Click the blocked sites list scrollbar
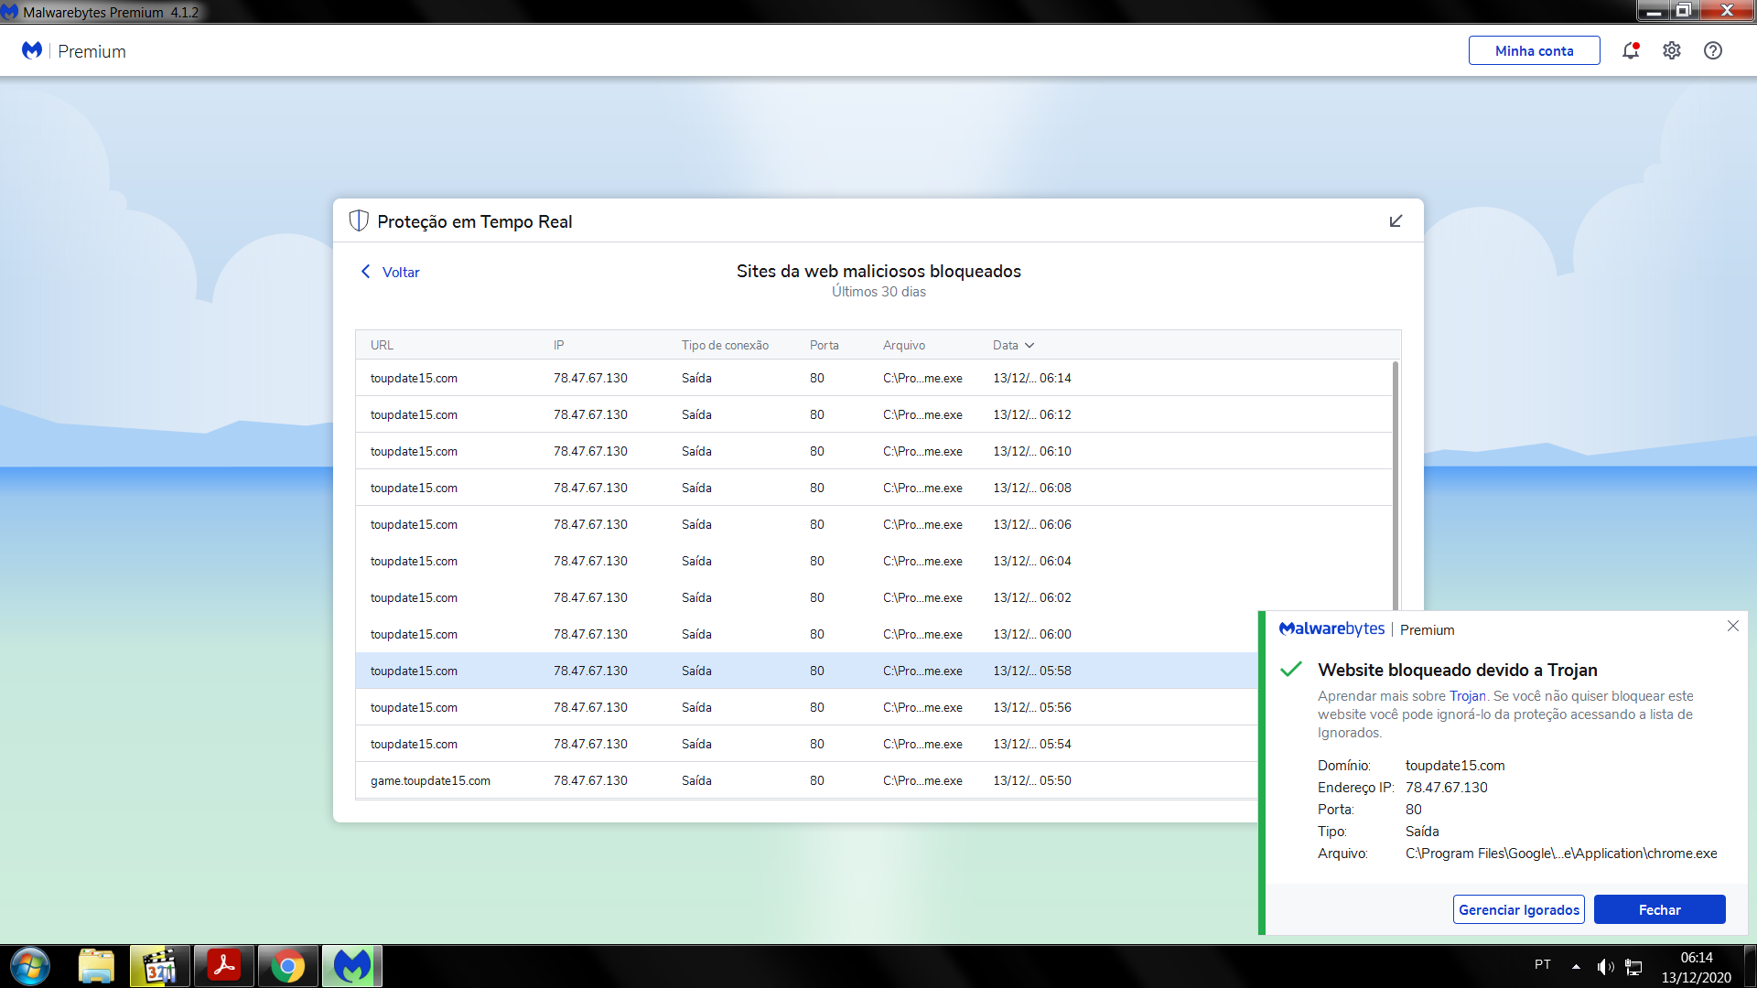 click(1396, 485)
